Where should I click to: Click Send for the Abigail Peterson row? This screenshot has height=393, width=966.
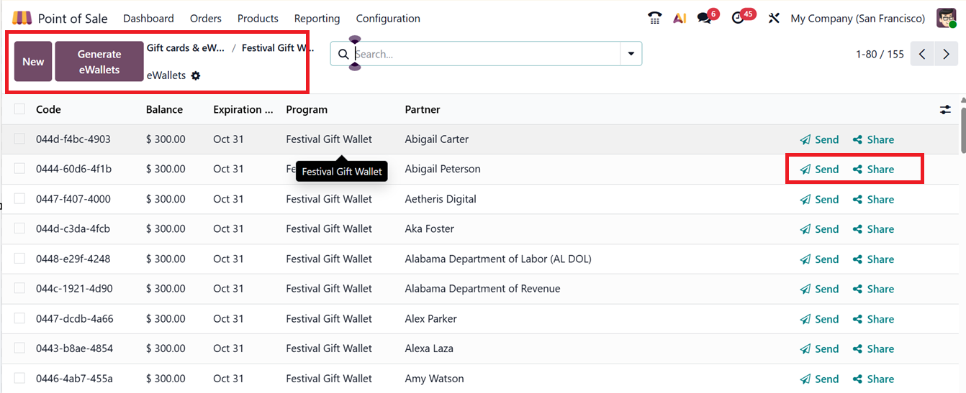[x=819, y=170]
